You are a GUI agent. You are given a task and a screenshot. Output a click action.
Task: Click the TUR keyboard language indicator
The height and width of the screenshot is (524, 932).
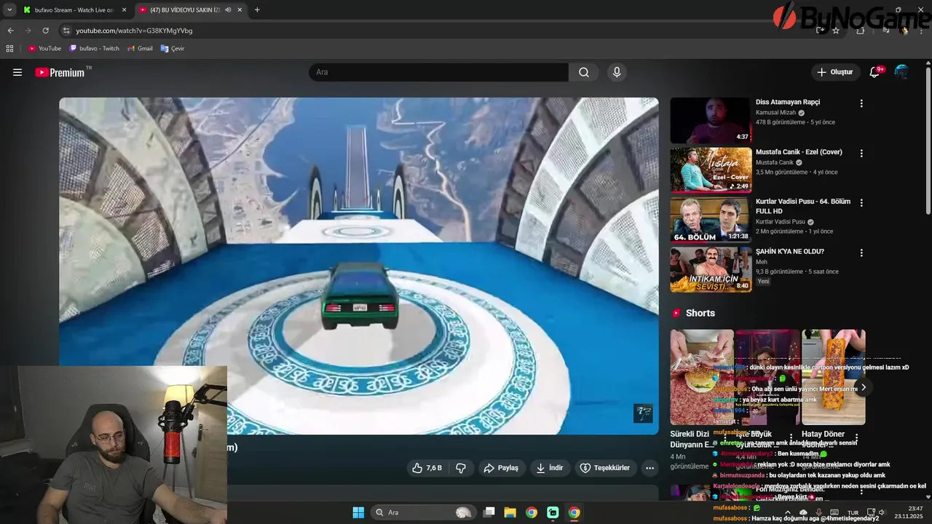click(853, 512)
